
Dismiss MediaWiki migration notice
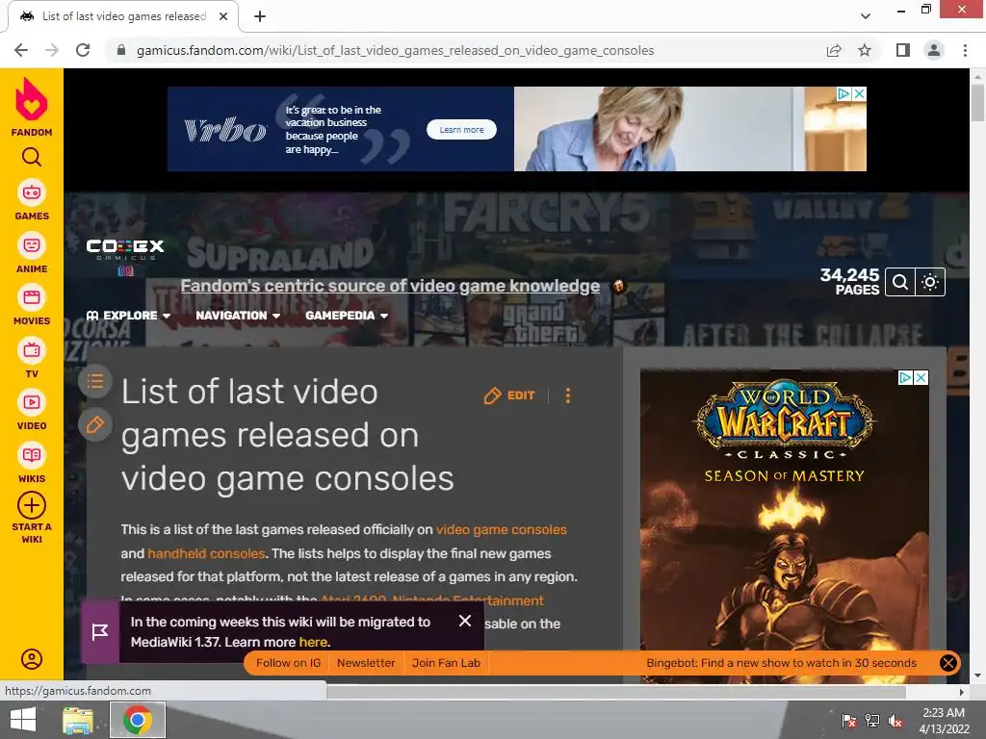pos(465,621)
